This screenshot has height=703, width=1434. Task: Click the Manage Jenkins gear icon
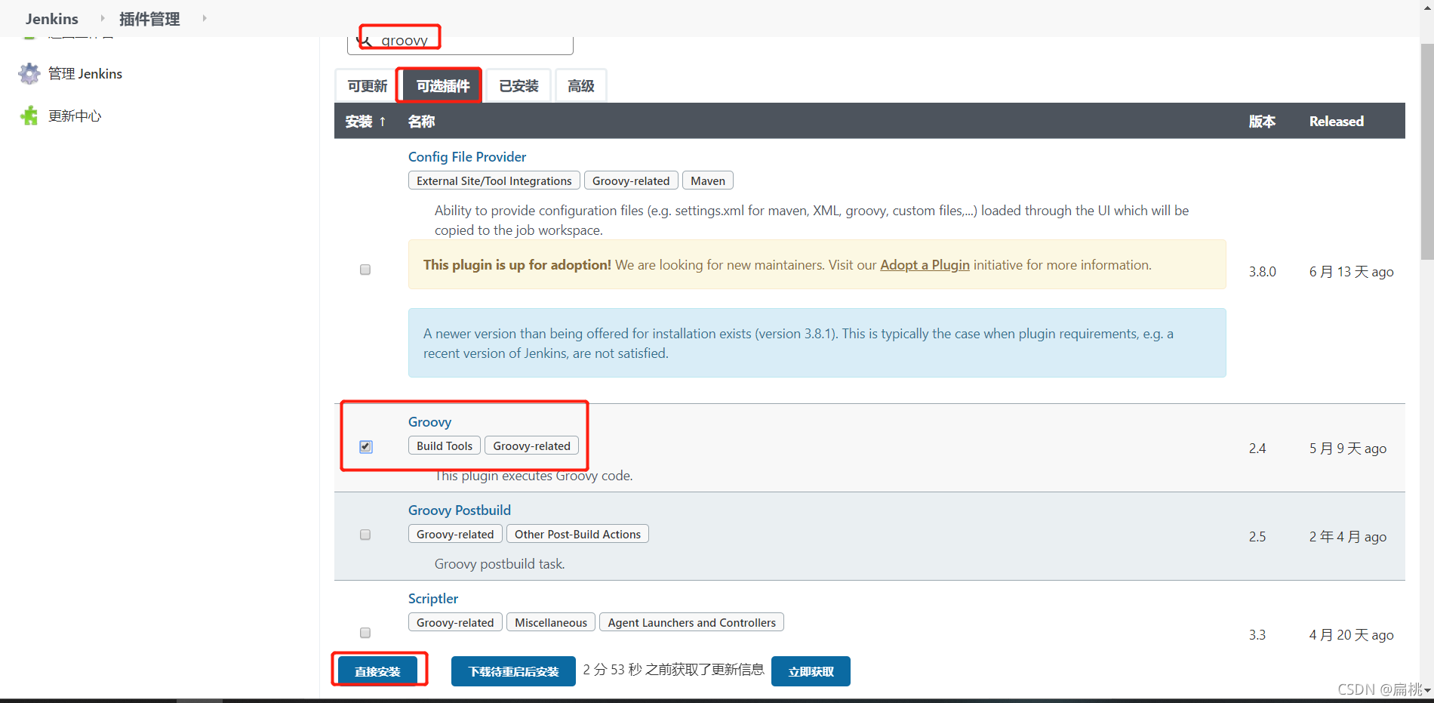[29, 73]
